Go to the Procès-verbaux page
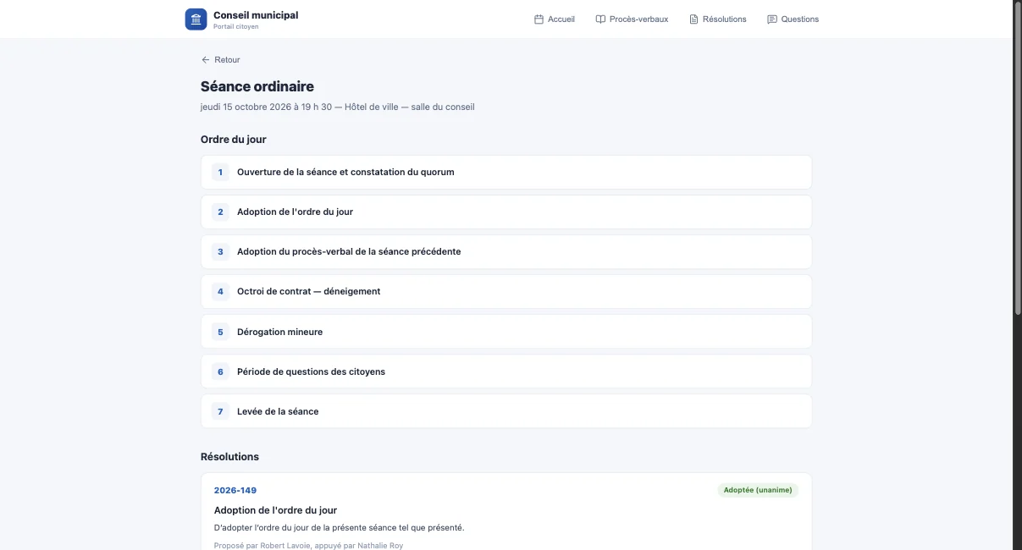1022x550 pixels. (x=632, y=19)
